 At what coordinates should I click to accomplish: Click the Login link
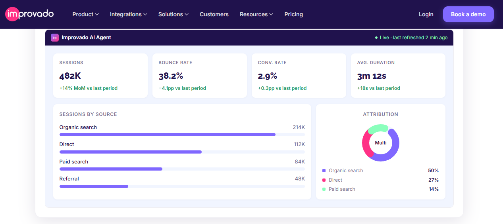click(426, 14)
